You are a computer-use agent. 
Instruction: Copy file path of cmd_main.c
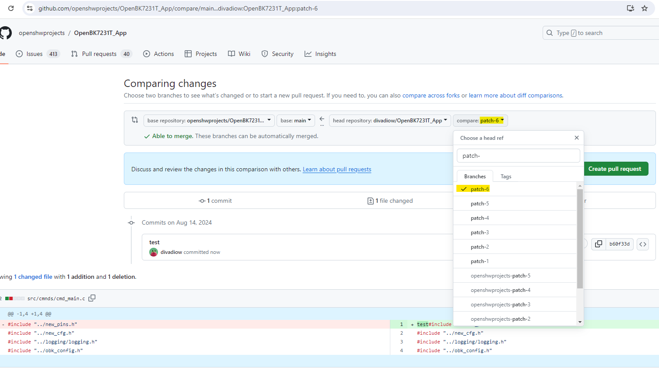[x=92, y=298]
